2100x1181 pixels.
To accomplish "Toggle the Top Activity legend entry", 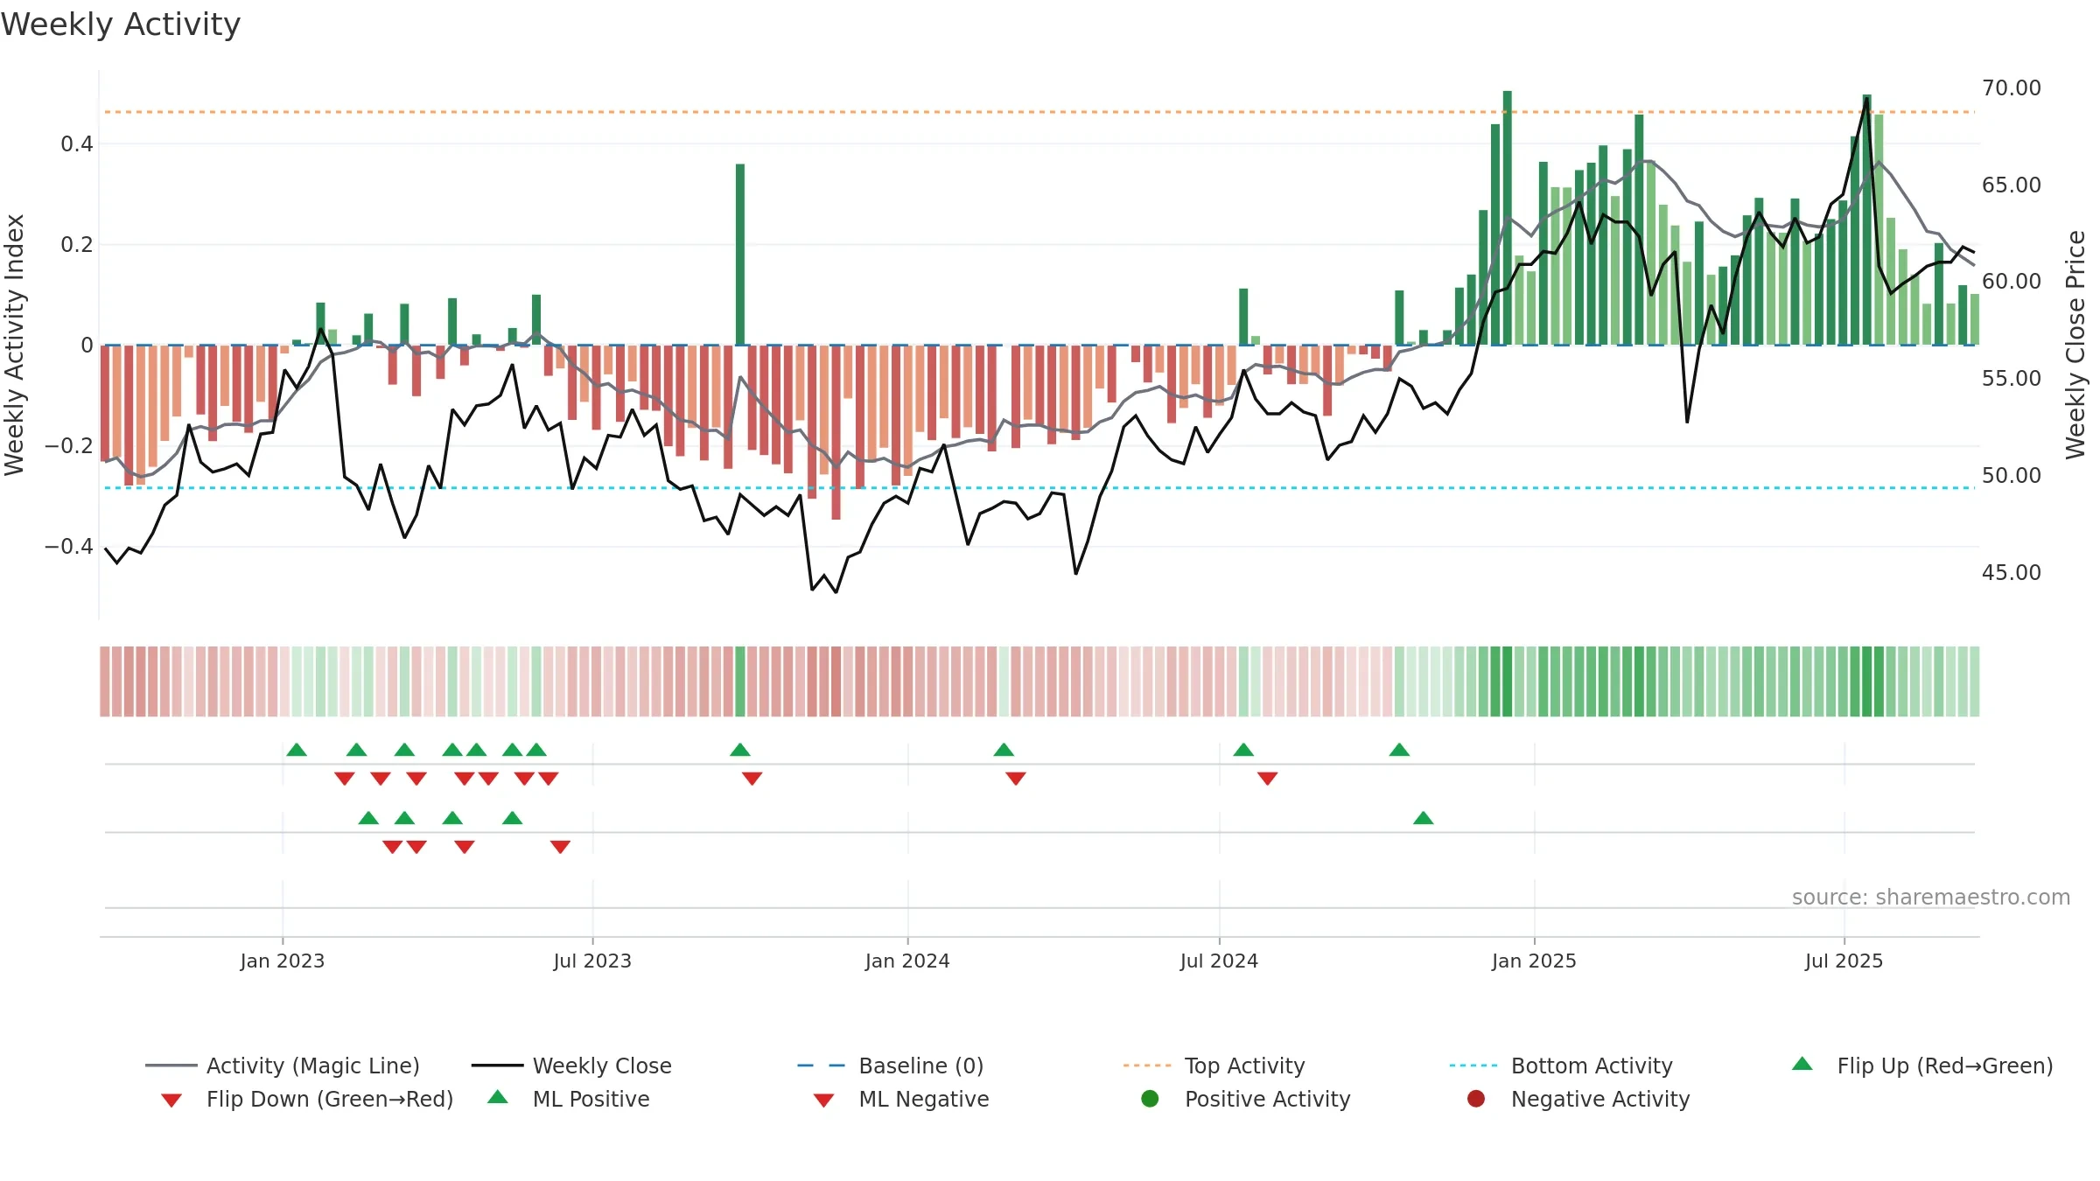I will pyautogui.click(x=1214, y=1066).
